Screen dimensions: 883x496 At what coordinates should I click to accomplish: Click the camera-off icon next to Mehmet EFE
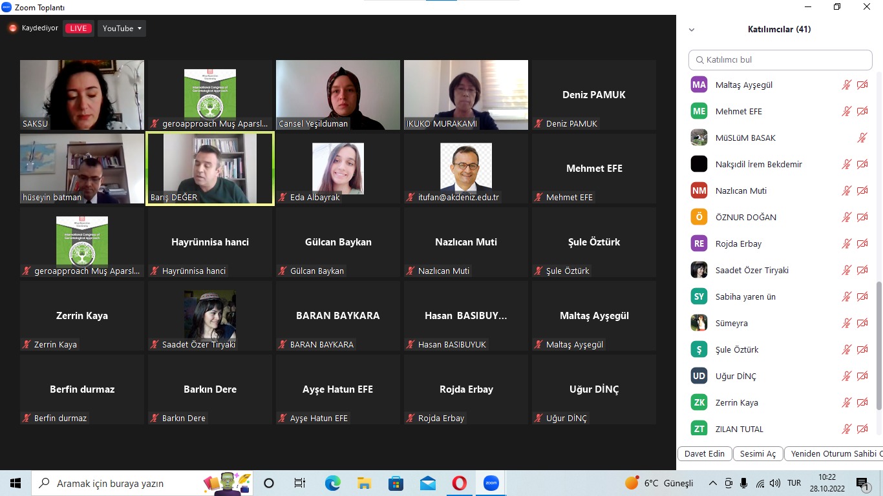(862, 111)
